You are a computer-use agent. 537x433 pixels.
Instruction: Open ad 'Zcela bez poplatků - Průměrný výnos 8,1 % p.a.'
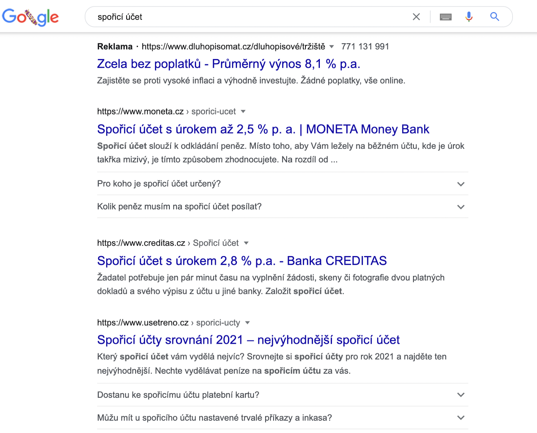tap(229, 64)
